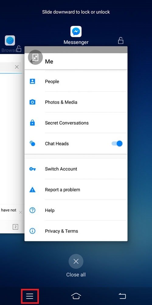This screenshot has height=305, width=152.
Task: Tap the Browser card preview thumbnail
Action: (12, 144)
